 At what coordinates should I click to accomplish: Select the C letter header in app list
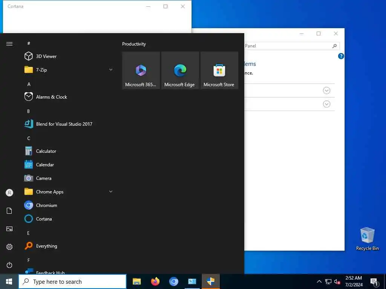pyautogui.click(x=29, y=138)
